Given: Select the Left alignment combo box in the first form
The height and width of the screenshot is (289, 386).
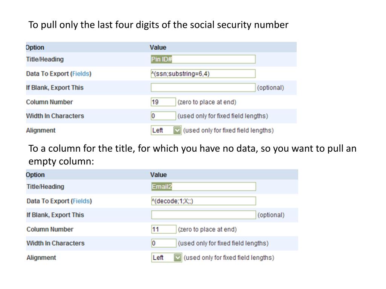Looking at the screenshot, I should point(166,130).
